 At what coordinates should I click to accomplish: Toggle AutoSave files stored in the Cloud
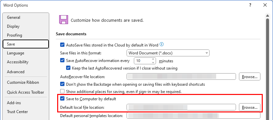[62, 45]
